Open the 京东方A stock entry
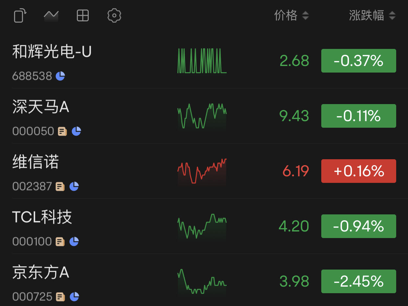Viewport: 408px width, 306px height. pos(40,273)
